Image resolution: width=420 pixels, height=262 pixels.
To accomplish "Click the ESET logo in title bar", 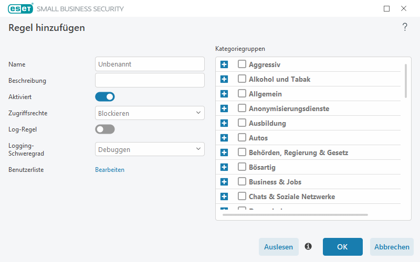I will pyautogui.click(x=20, y=8).
